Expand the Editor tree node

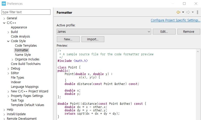(x=8, y=73)
